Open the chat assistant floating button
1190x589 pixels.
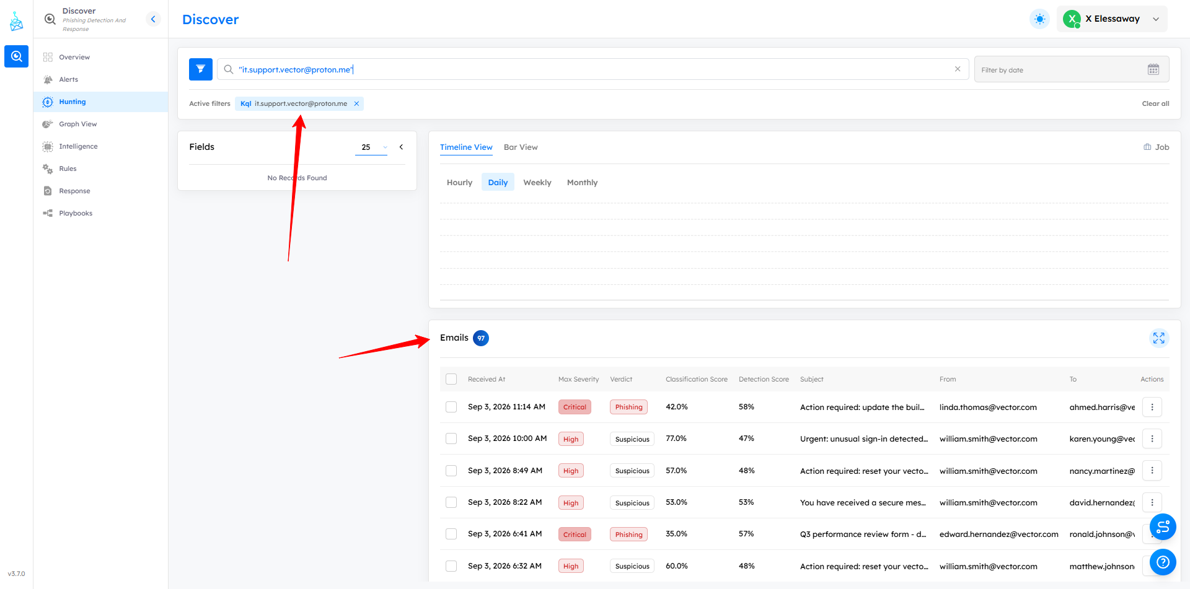(x=1163, y=527)
